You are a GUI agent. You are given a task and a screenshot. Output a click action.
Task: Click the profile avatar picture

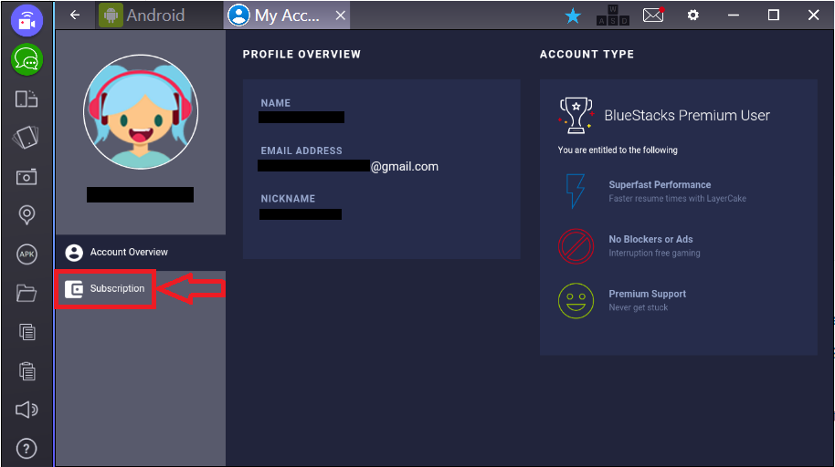coord(141,111)
